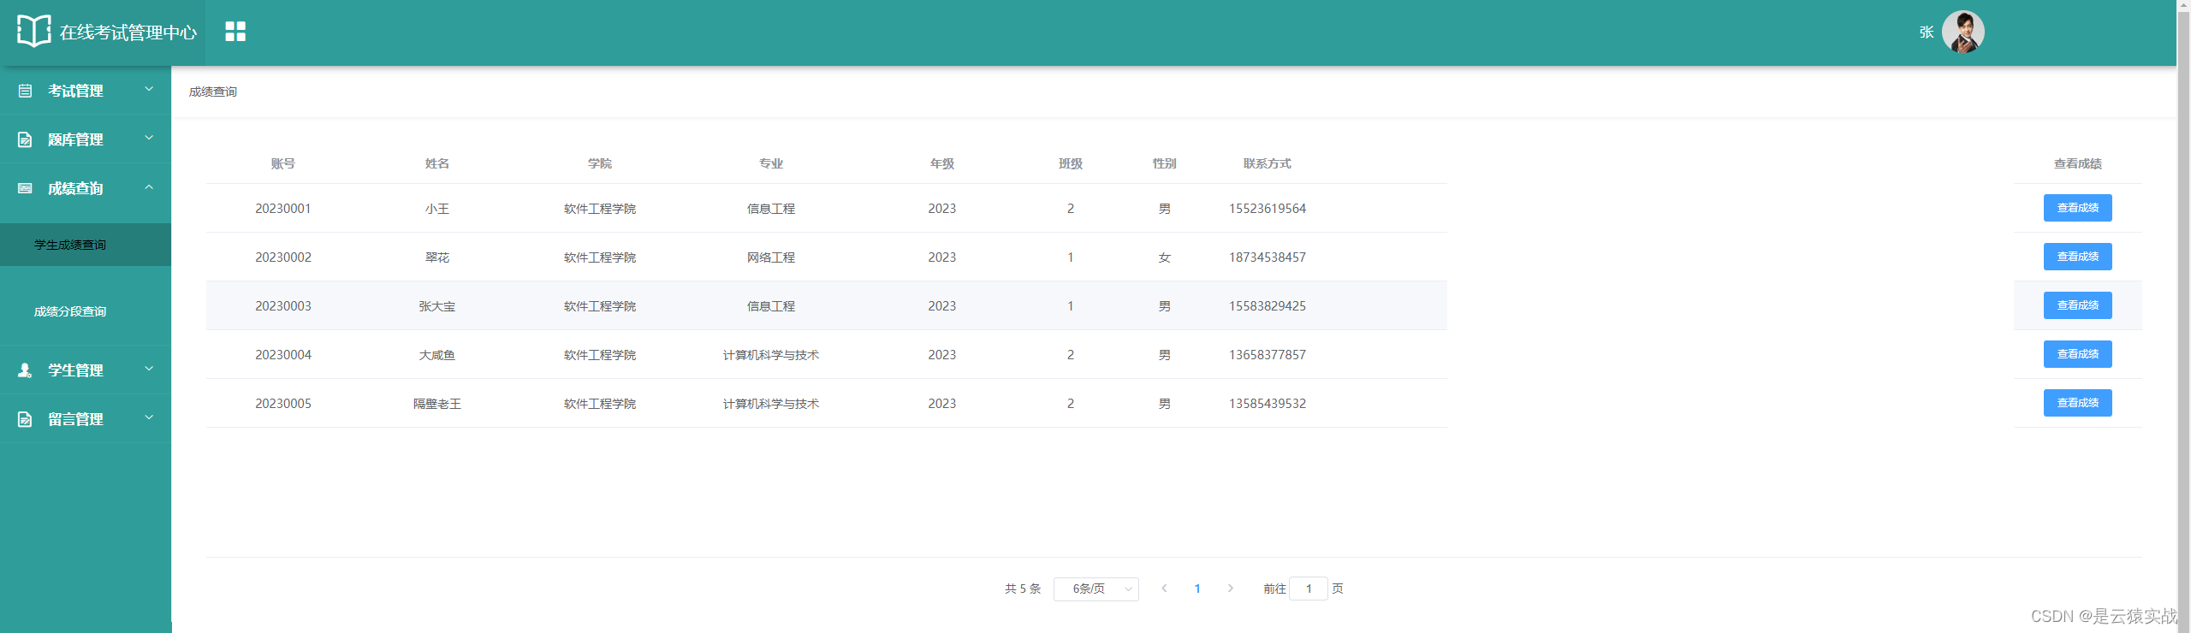Image resolution: width=2191 pixels, height=633 pixels.
Task: Click phone number 18734538457
Action: (x=1268, y=257)
